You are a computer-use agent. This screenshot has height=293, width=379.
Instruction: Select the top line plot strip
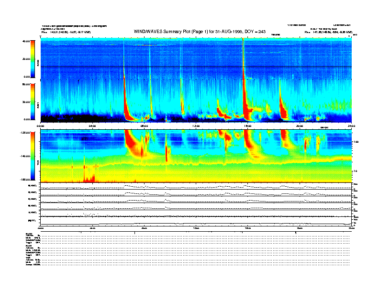pos(196,186)
